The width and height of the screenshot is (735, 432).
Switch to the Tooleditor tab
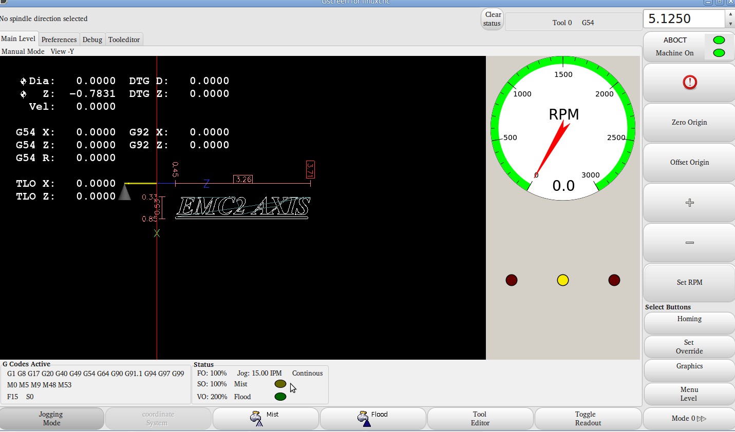124,40
